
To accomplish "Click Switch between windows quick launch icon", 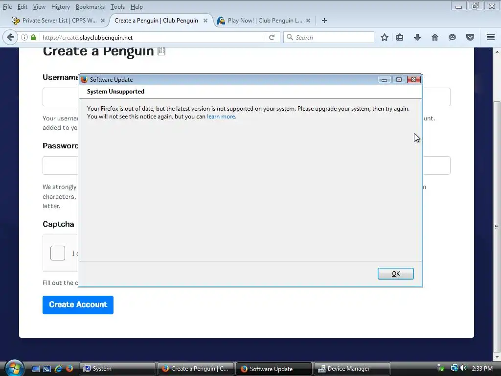I will (47, 369).
